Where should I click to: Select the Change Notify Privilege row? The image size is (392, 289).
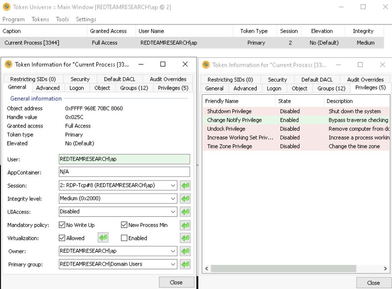coord(296,120)
